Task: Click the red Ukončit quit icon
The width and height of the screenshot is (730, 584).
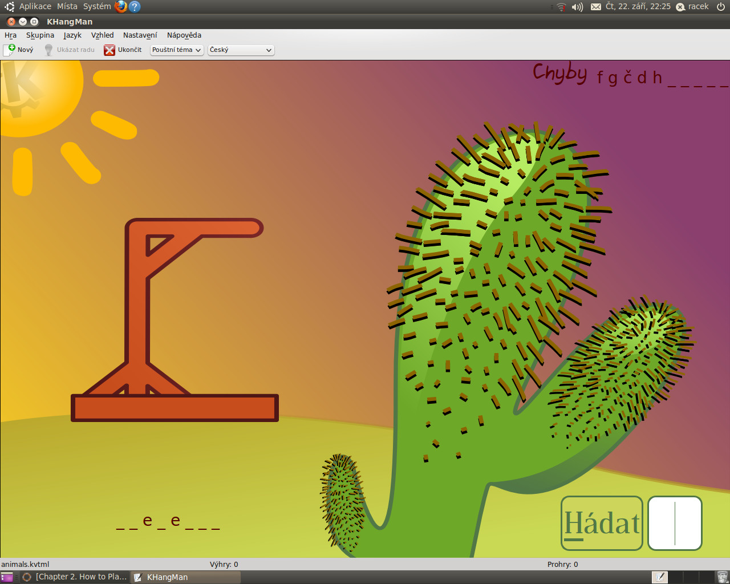Action: click(x=109, y=50)
